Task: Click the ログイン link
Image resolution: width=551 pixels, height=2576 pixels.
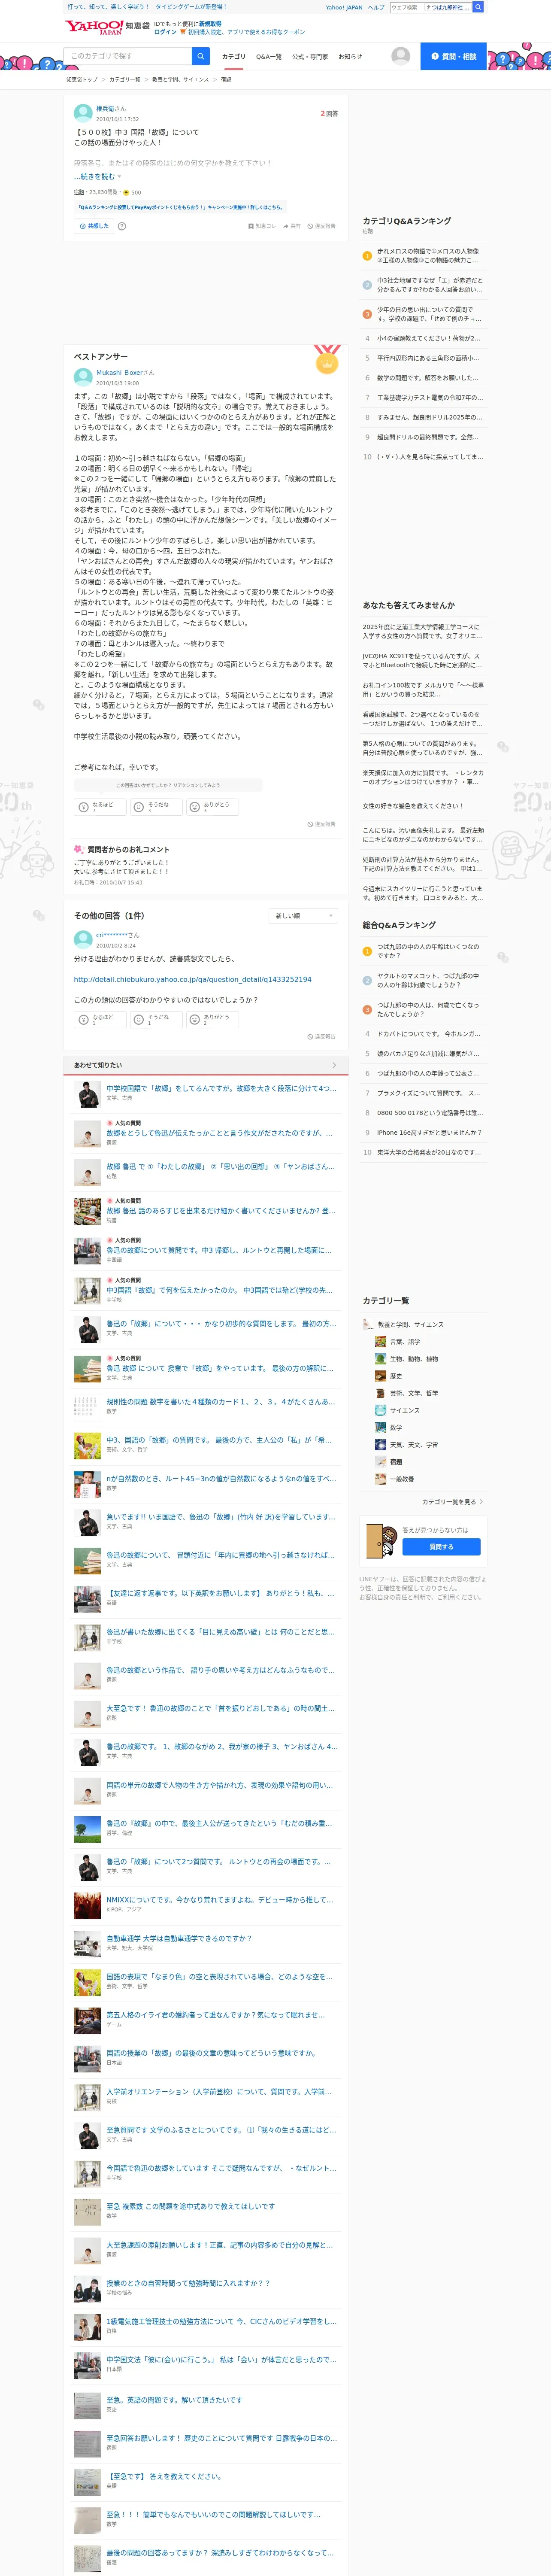Action: click(x=165, y=32)
